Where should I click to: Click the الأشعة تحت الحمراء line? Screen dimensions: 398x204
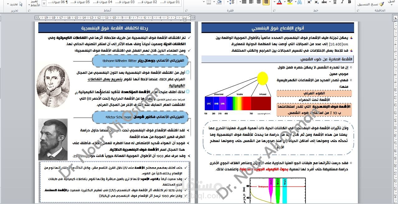point(314,100)
